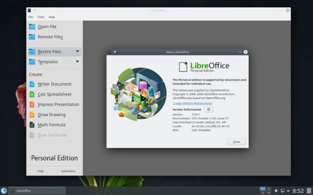Expand the Templates dropdown arrow
This screenshot has height=195, width=313.
tap(77, 62)
